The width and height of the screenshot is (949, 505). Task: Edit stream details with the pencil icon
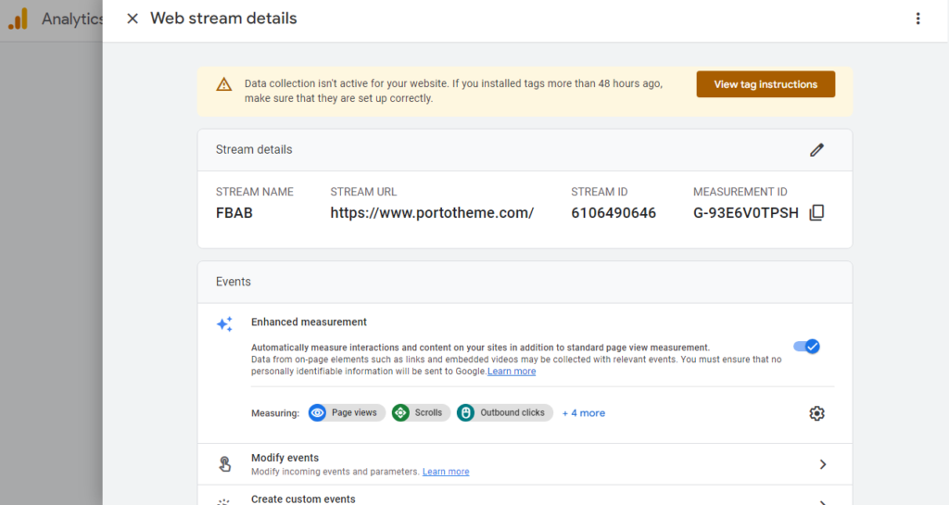click(x=816, y=150)
